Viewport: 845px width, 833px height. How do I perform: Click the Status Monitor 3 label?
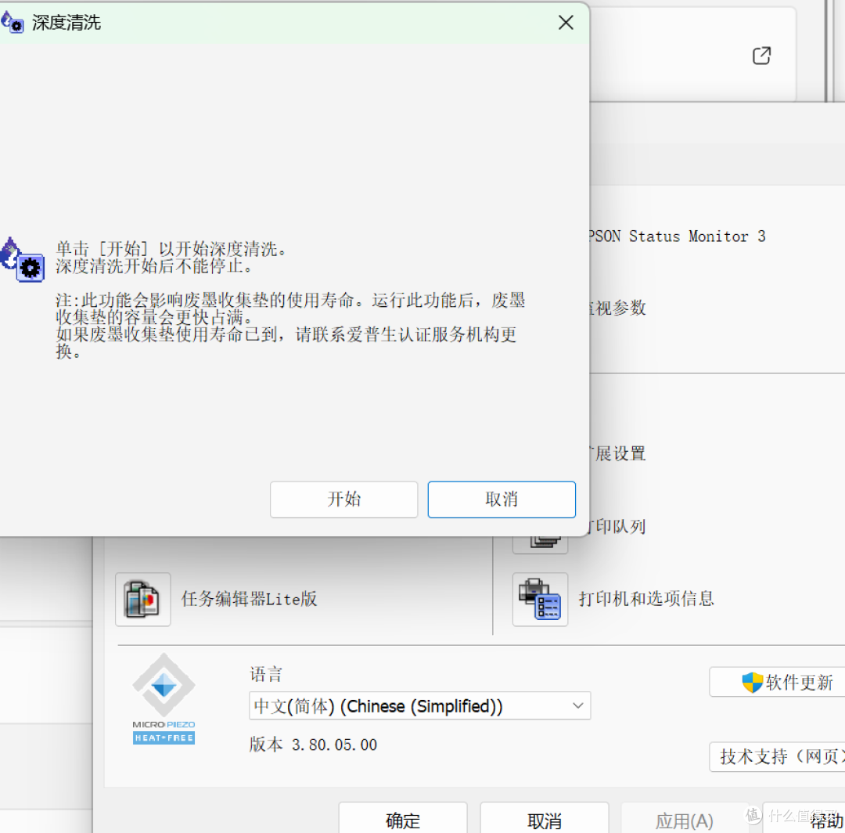676,236
